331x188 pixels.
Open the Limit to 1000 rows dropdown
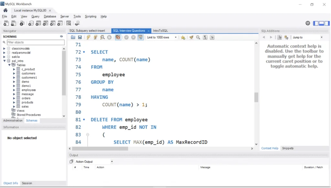coord(176,37)
